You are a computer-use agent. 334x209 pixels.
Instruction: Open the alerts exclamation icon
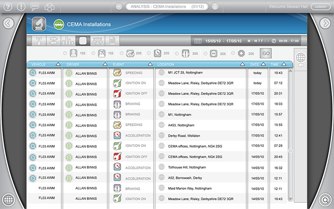21,7
